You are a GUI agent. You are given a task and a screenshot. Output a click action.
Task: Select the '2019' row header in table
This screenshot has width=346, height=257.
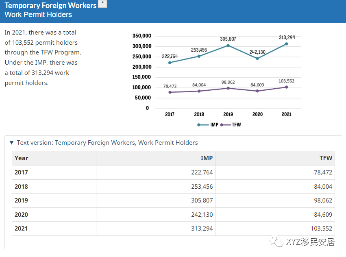click(54, 200)
